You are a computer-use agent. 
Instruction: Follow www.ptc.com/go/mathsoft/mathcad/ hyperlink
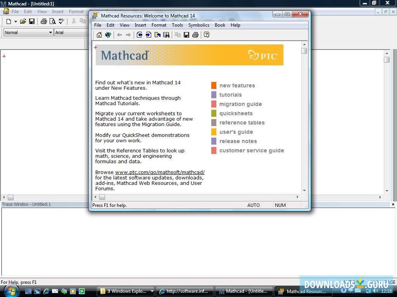[160, 172]
